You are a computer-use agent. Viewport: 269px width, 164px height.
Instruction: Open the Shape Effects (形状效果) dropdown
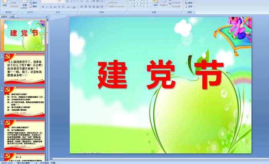click(x=174, y=7)
